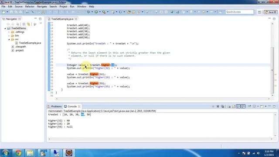Select the .project file

(x=19, y=51)
